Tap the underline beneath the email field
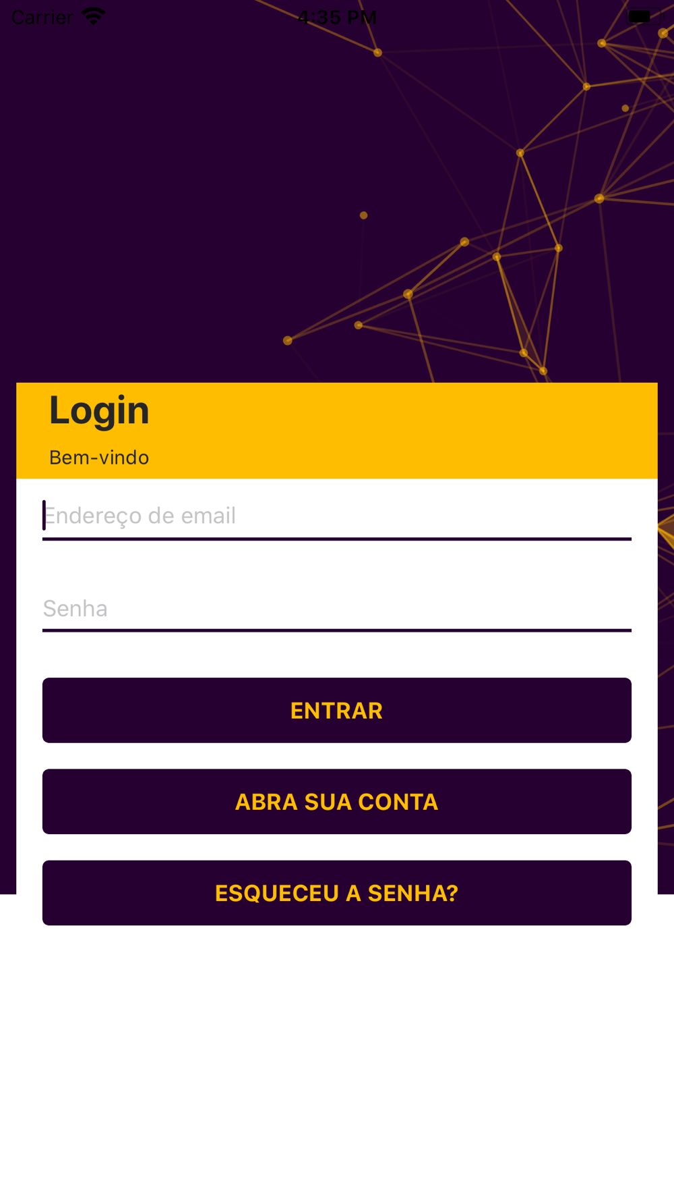 coord(337,539)
